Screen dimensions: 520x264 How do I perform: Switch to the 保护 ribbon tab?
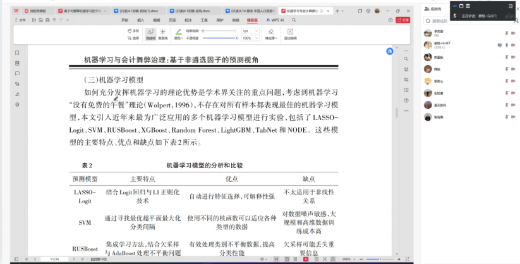click(x=220, y=20)
